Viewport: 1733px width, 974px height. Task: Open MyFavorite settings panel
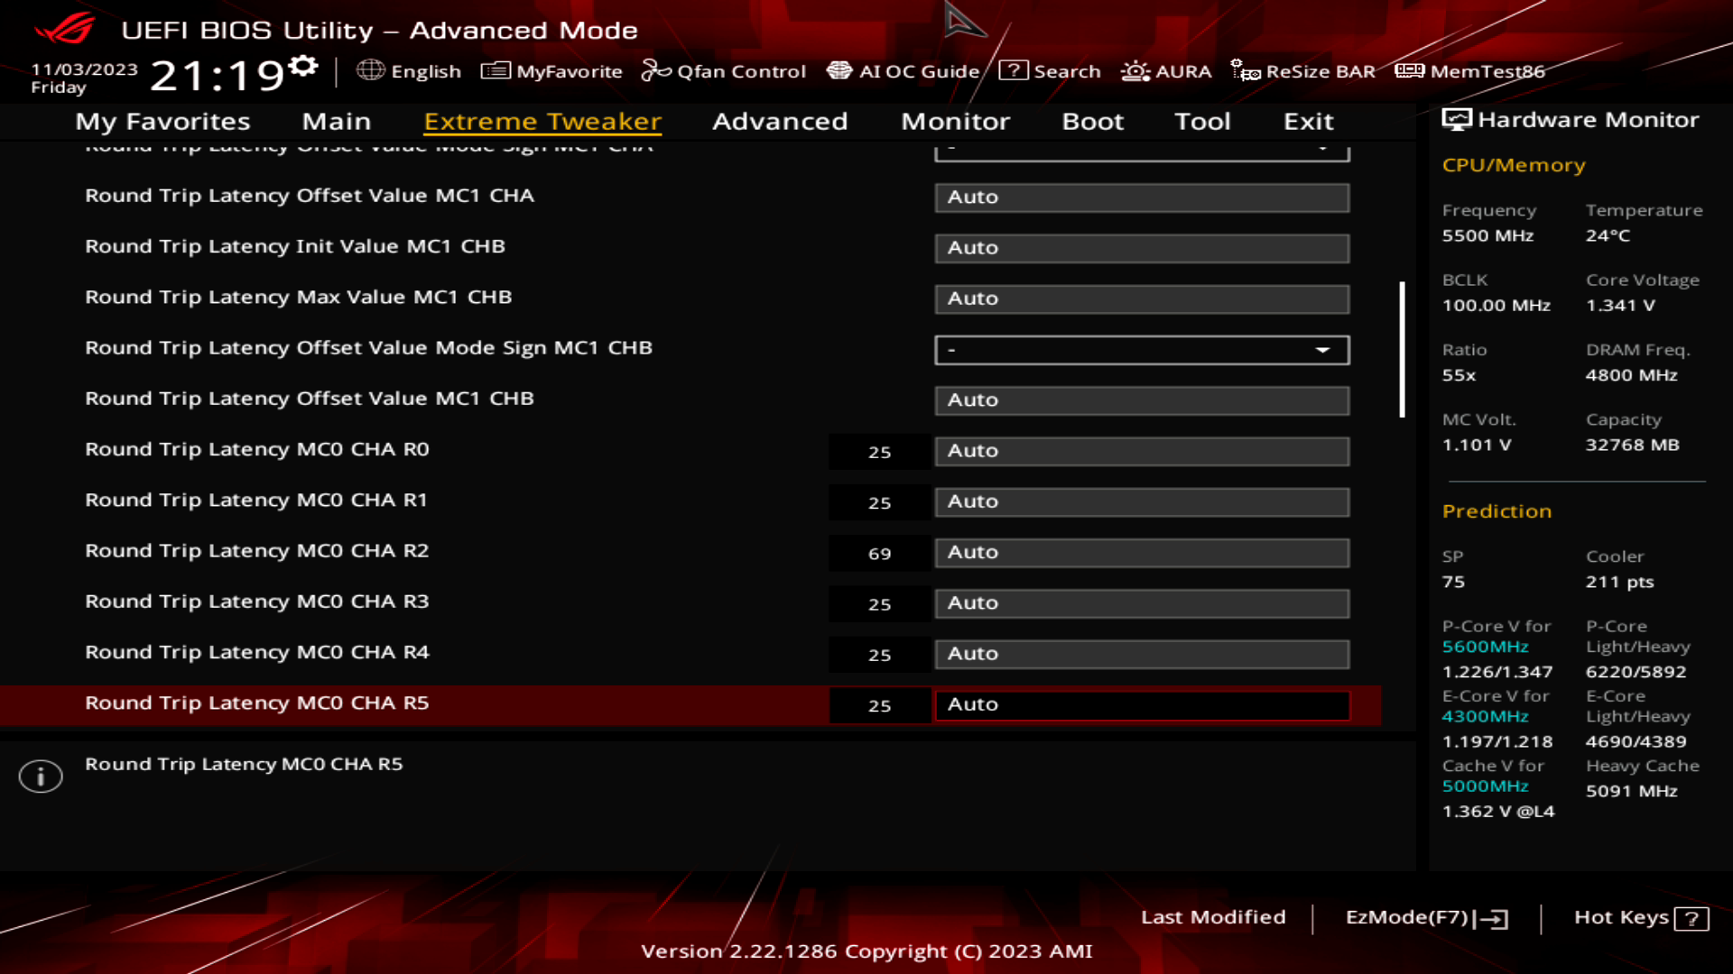click(553, 71)
